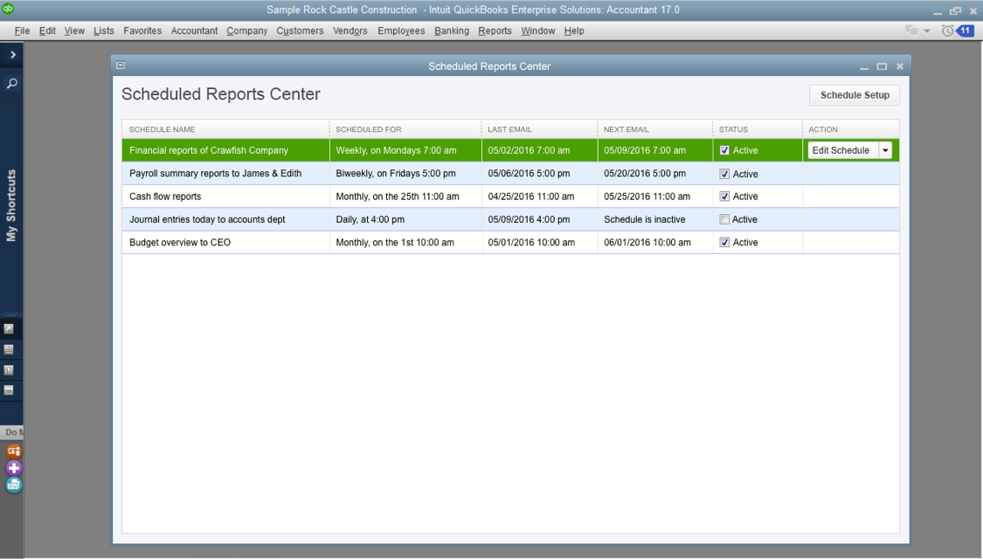Open the client collaborator chat bubbles icon

pyautogui.click(x=911, y=31)
